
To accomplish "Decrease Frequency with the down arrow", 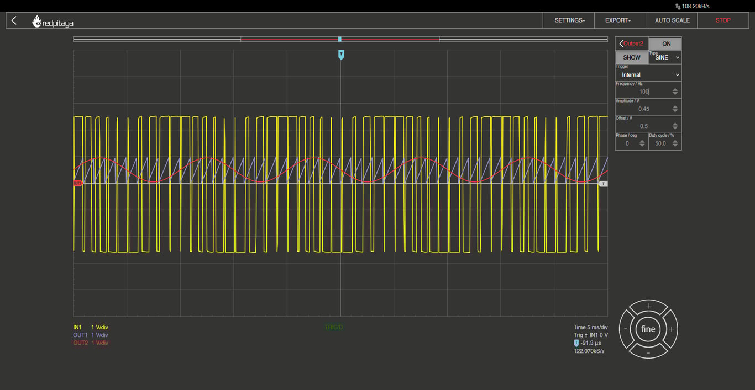I will coord(675,94).
